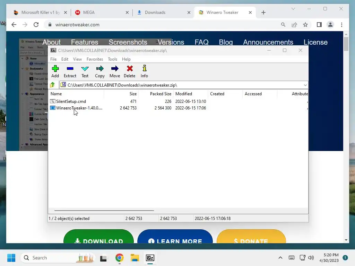Close the MEGA tab
This screenshot has height=266, width=355.
pos(127,12)
